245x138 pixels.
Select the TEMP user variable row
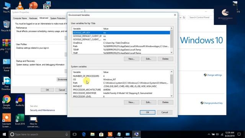121,49
